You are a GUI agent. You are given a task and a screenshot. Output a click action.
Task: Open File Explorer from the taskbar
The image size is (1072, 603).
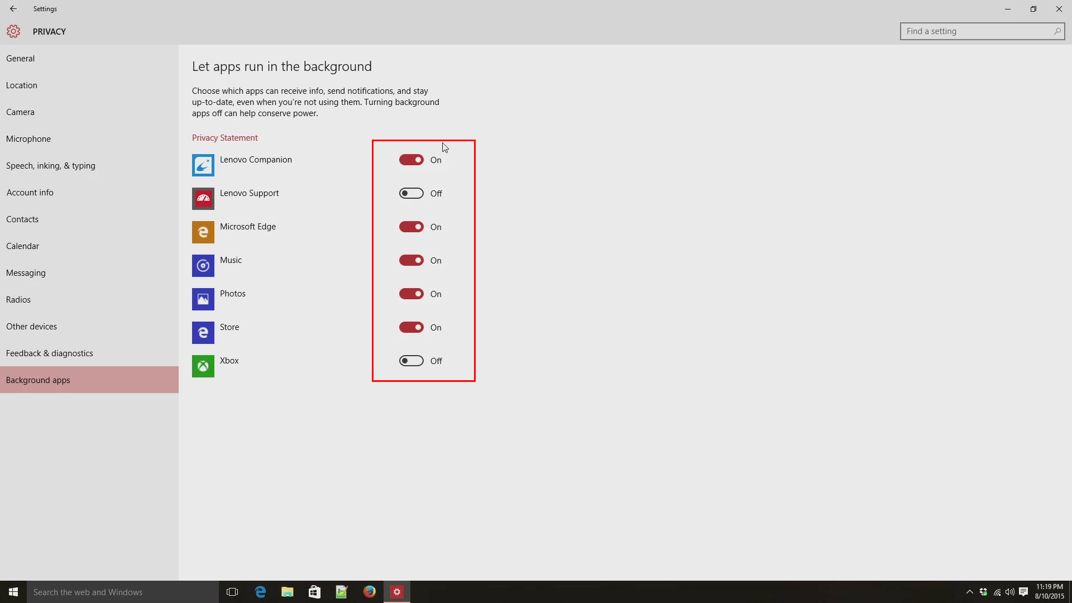pos(287,592)
